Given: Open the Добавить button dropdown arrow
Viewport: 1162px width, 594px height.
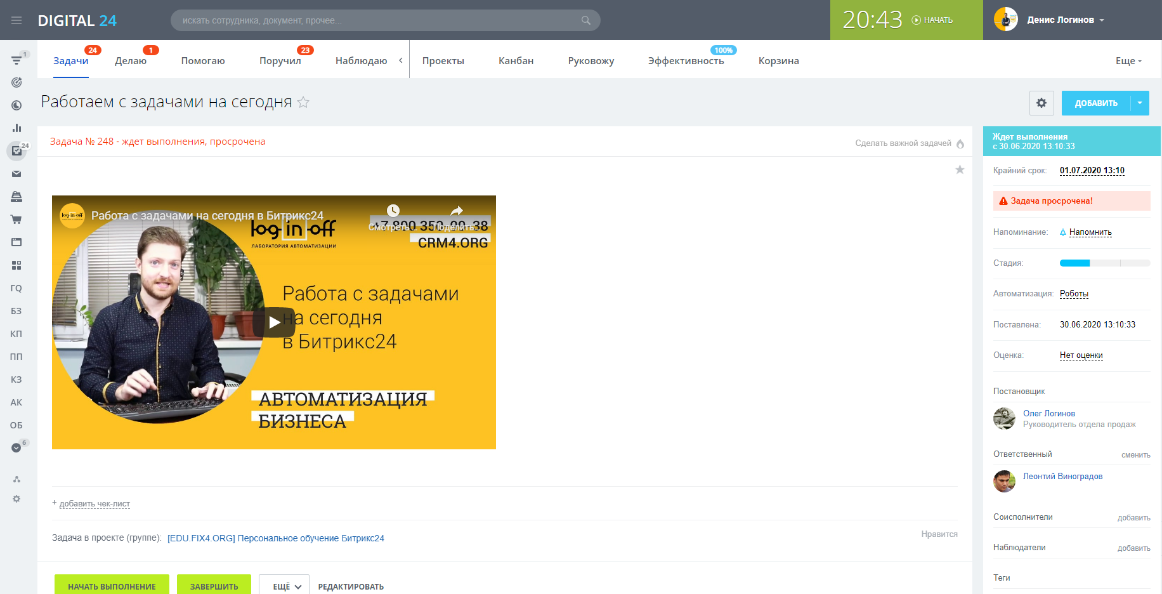Looking at the screenshot, I should tap(1140, 103).
